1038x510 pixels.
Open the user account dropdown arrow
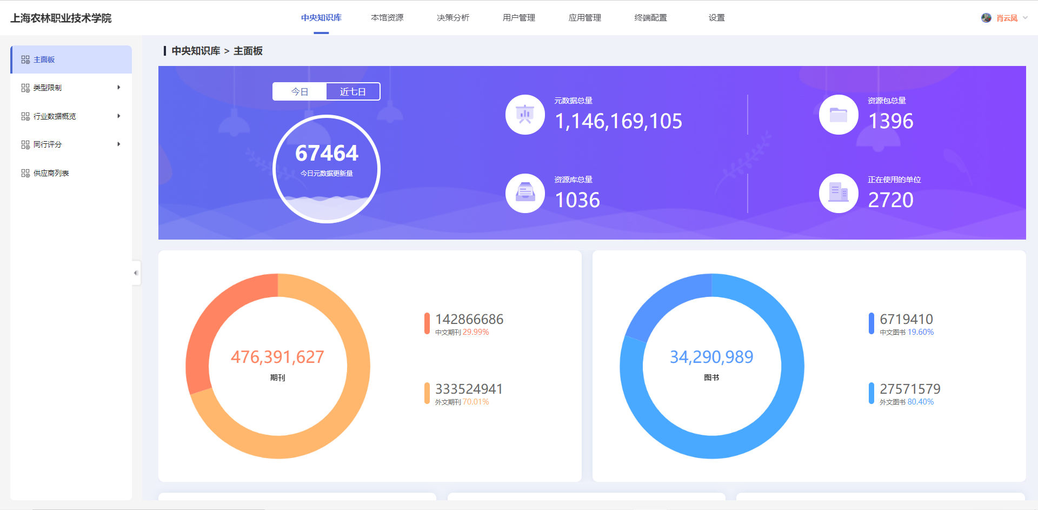click(1025, 18)
